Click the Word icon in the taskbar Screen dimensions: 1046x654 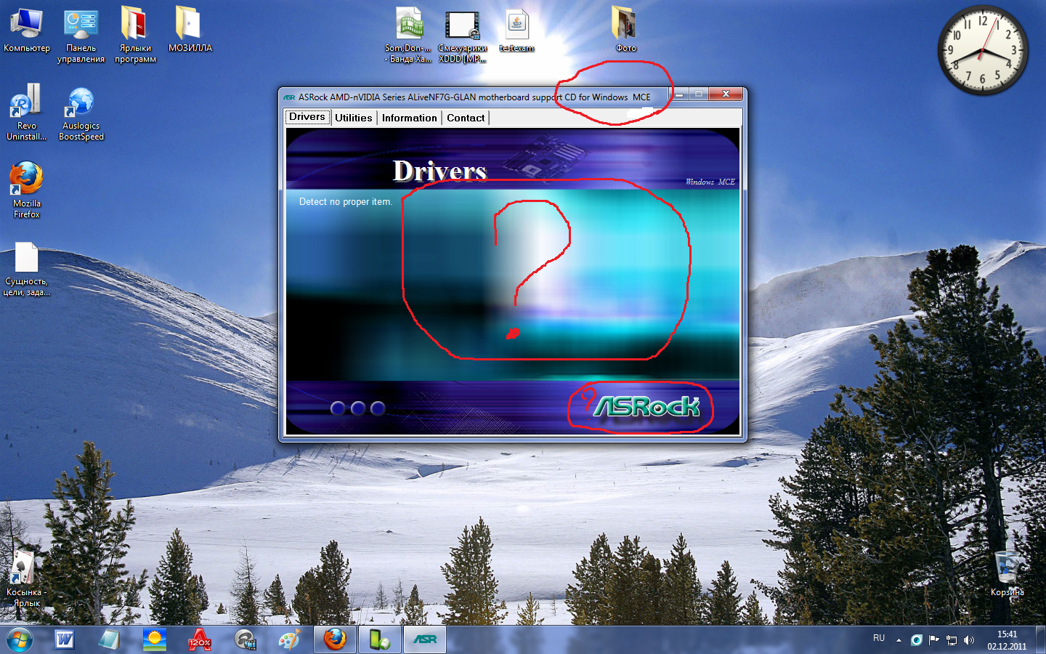65,639
